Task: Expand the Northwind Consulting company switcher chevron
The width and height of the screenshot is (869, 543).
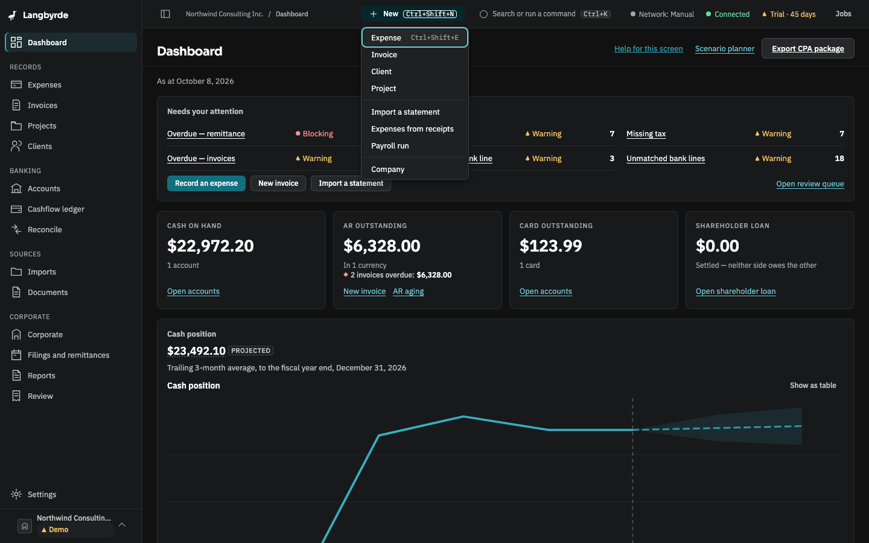Action: click(122, 525)
